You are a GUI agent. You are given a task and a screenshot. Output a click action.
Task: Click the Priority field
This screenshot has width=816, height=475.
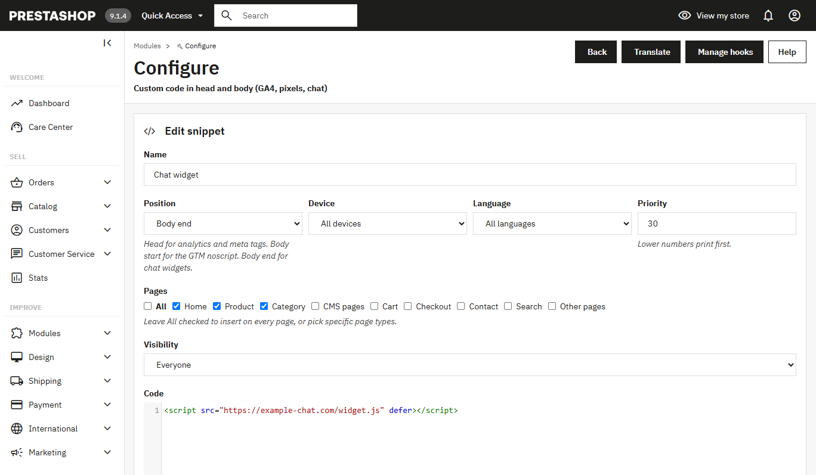(x=717, y=223)
